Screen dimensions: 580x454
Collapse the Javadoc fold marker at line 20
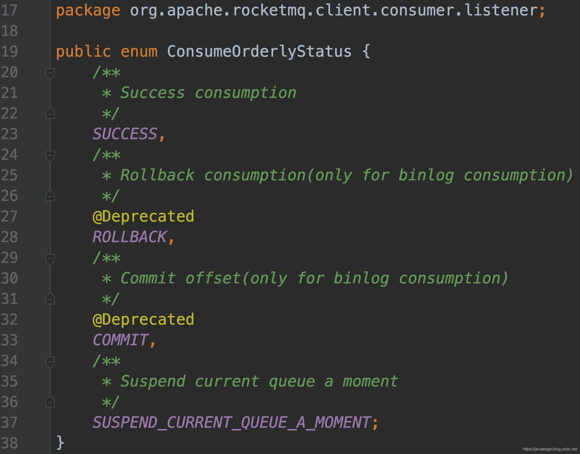(x=50, y=73)
